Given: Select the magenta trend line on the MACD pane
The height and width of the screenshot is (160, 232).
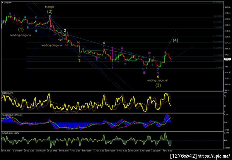Looking at the screenshot, I should [122, 127].
